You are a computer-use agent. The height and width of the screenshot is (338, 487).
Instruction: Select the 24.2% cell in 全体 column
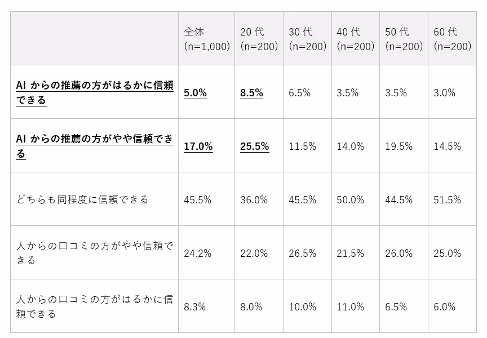tap(197, 253)
